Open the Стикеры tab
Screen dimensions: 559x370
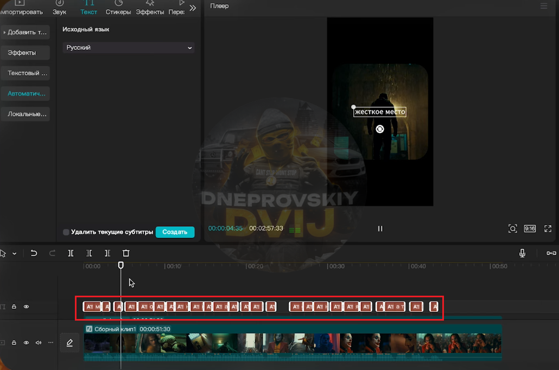pyautogui.click(x=118, y=8)
